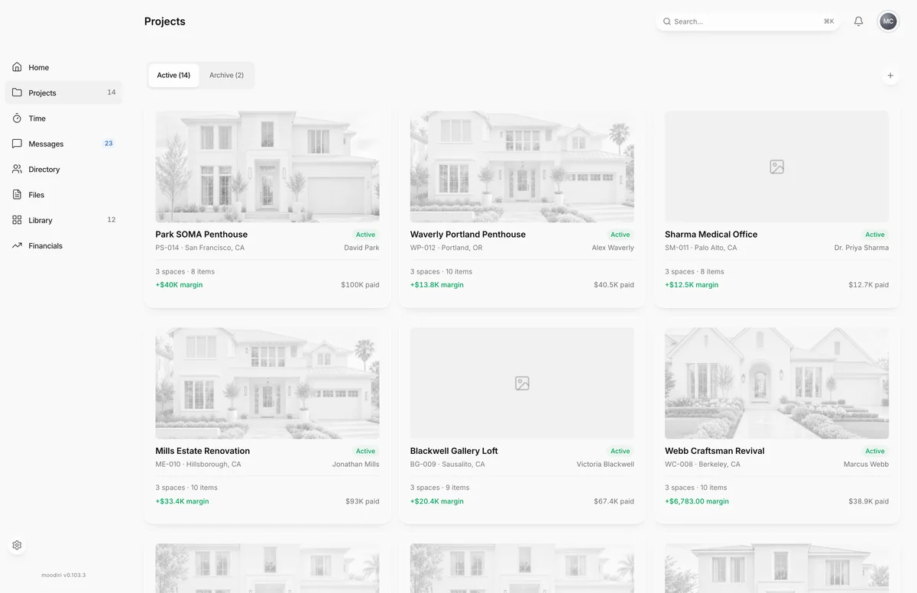
Task: Open Webb Craftsman Revival house thumbnail
Action: (776, 383)
